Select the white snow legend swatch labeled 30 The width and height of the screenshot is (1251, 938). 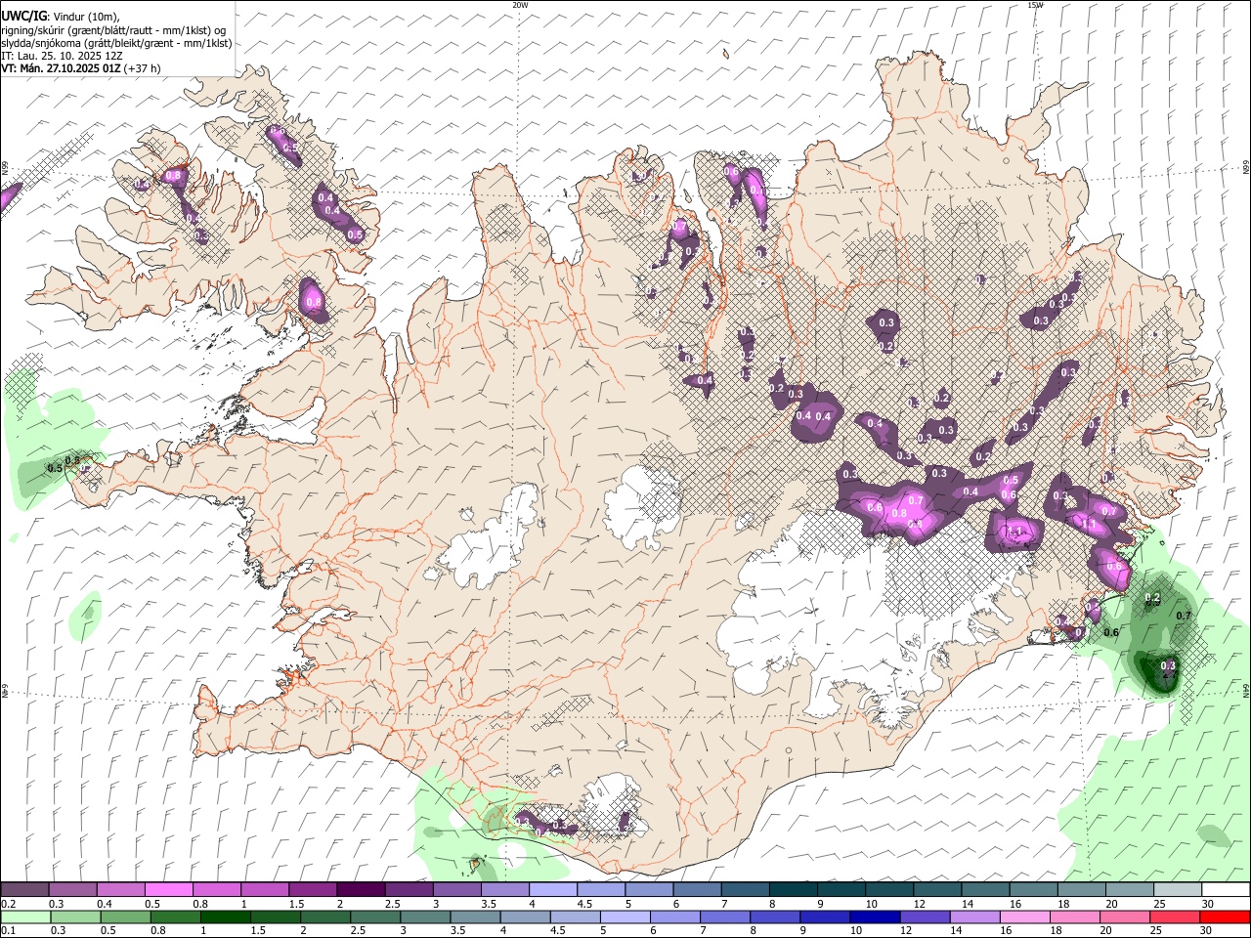tap(1226, 890)
